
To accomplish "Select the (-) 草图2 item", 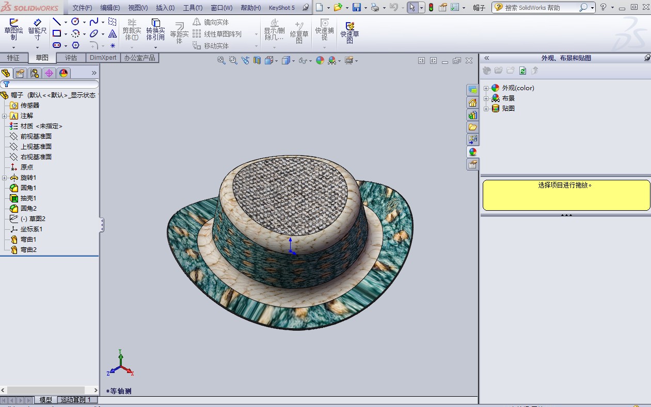I will [27, 219].
